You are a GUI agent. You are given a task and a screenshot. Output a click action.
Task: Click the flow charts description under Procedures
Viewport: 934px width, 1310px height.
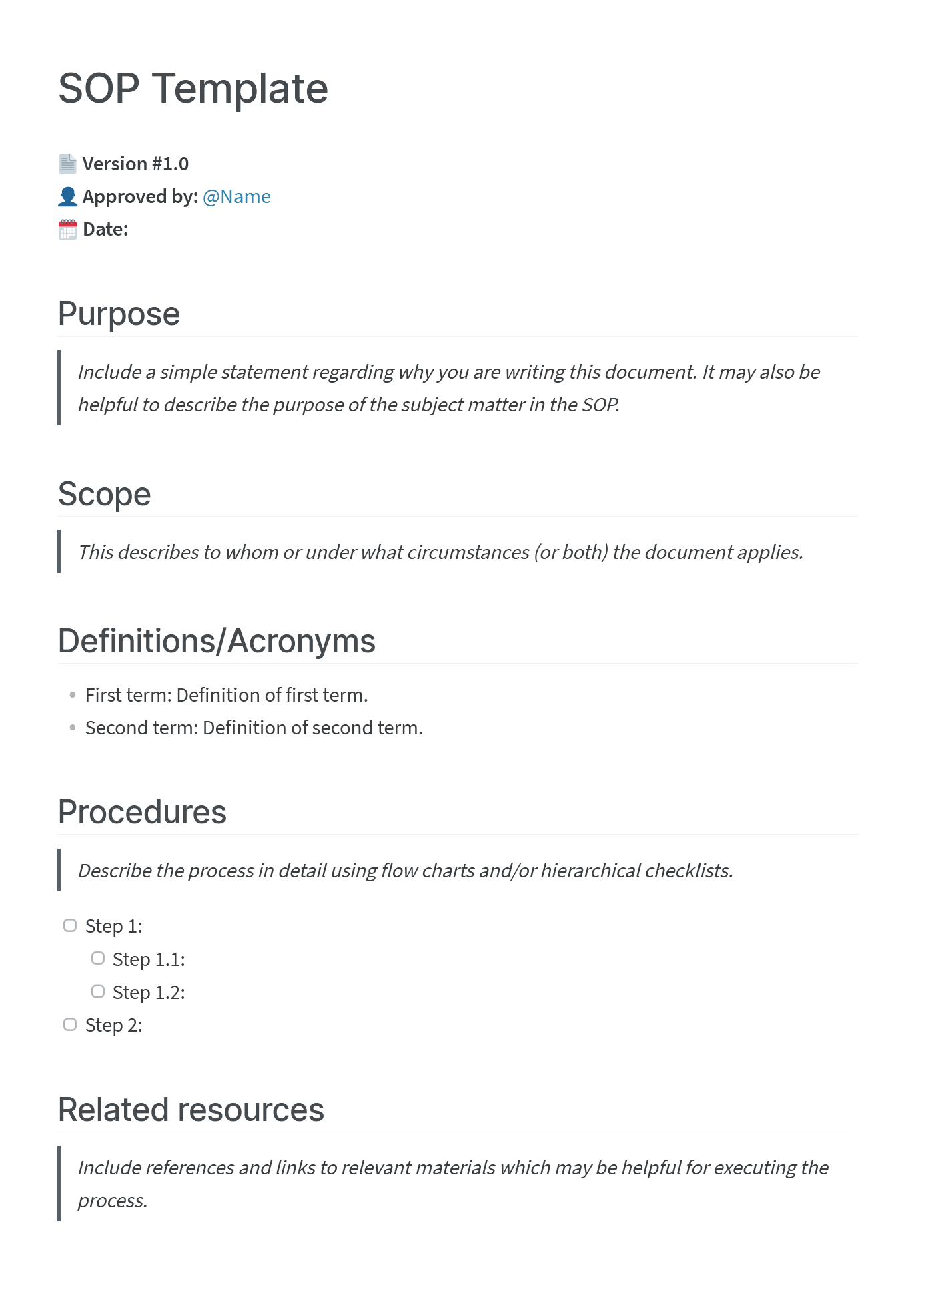[405, 871]
